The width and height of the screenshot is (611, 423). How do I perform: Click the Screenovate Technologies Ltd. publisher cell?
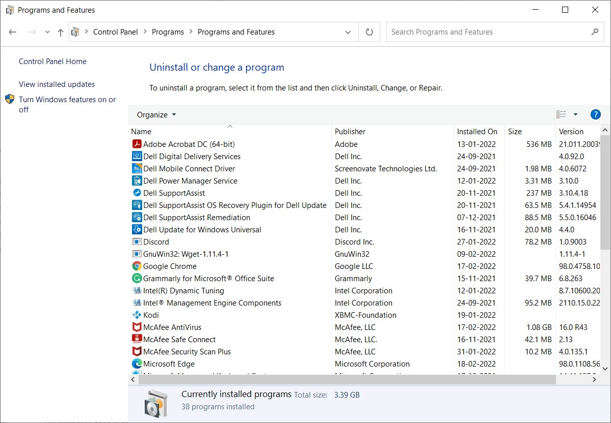pos(386,169)
